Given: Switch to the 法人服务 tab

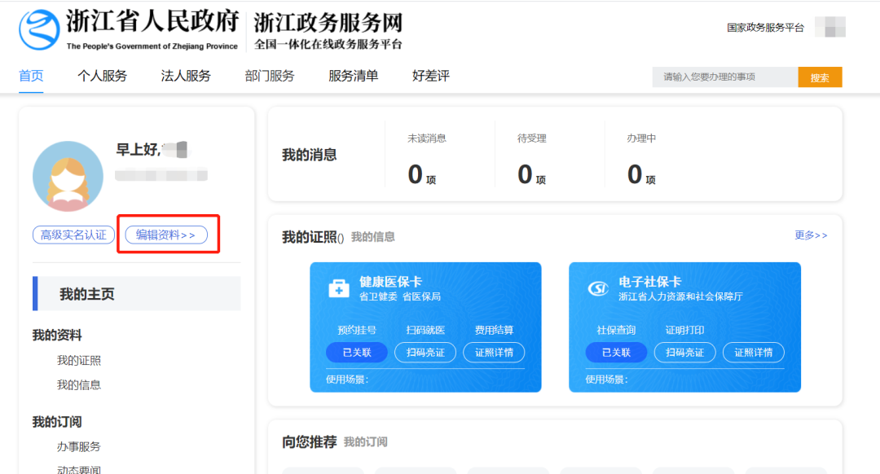Looking at the screenshot, I should (x=186, y=77).
